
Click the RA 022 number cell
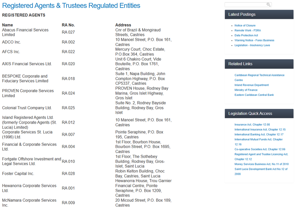pos(68,52)
